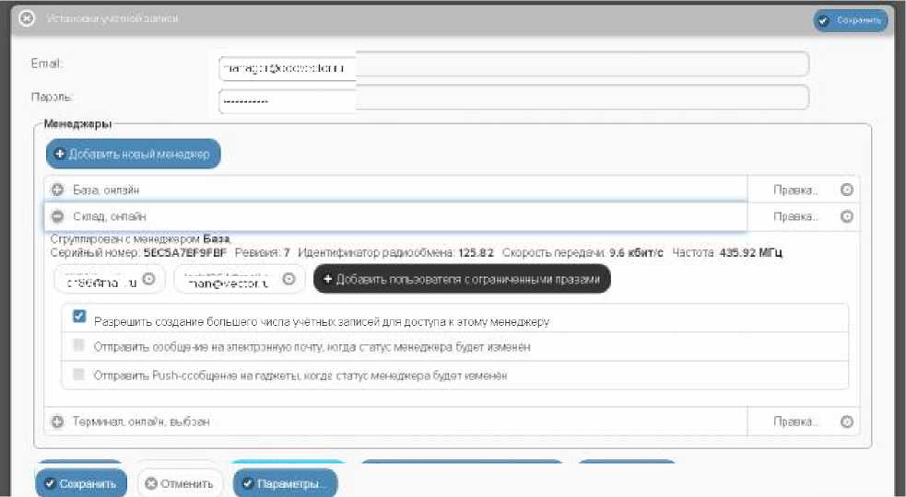Add a user with limited rights
The image size is (906, 497).
point(462,279)
